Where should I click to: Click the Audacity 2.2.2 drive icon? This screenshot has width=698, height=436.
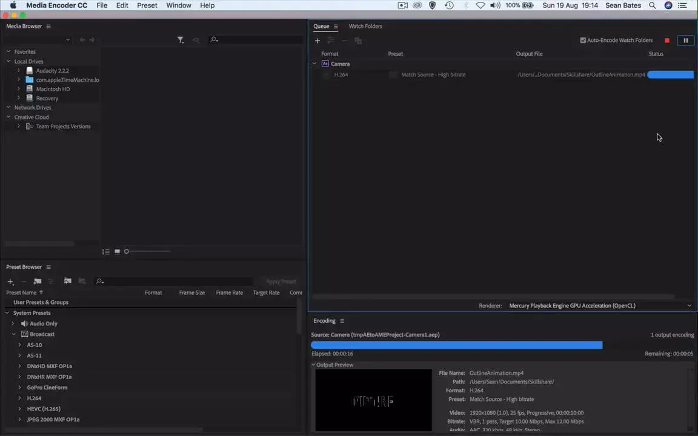click(29, 70)
